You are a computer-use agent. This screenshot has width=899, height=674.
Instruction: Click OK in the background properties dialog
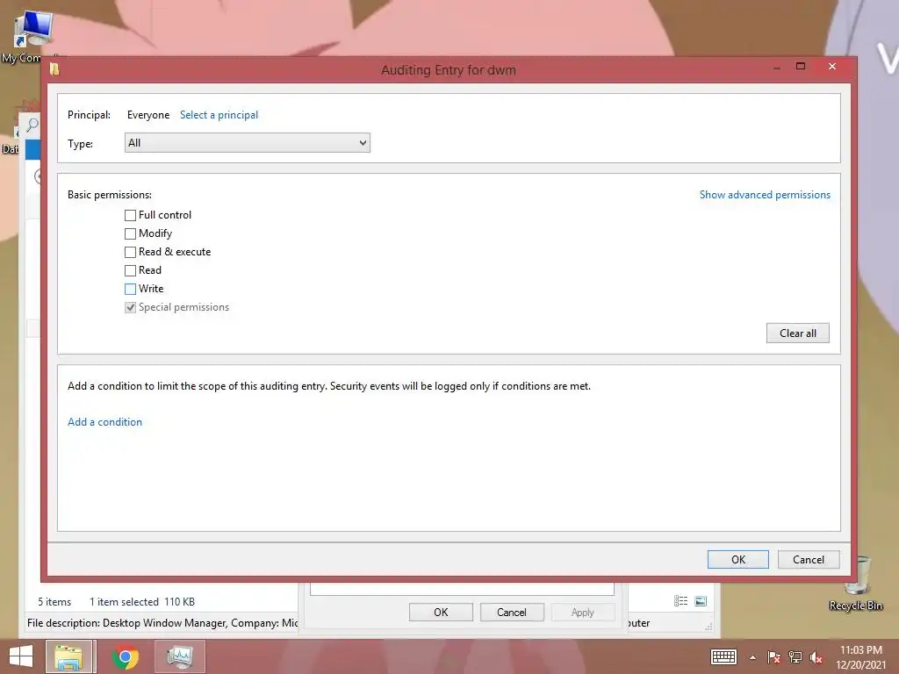(441, 612)
